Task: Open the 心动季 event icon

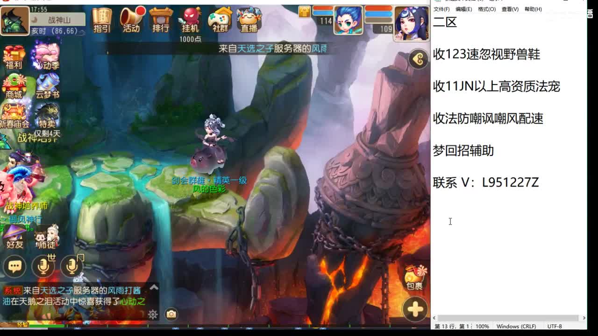Action: pos(47,57)
